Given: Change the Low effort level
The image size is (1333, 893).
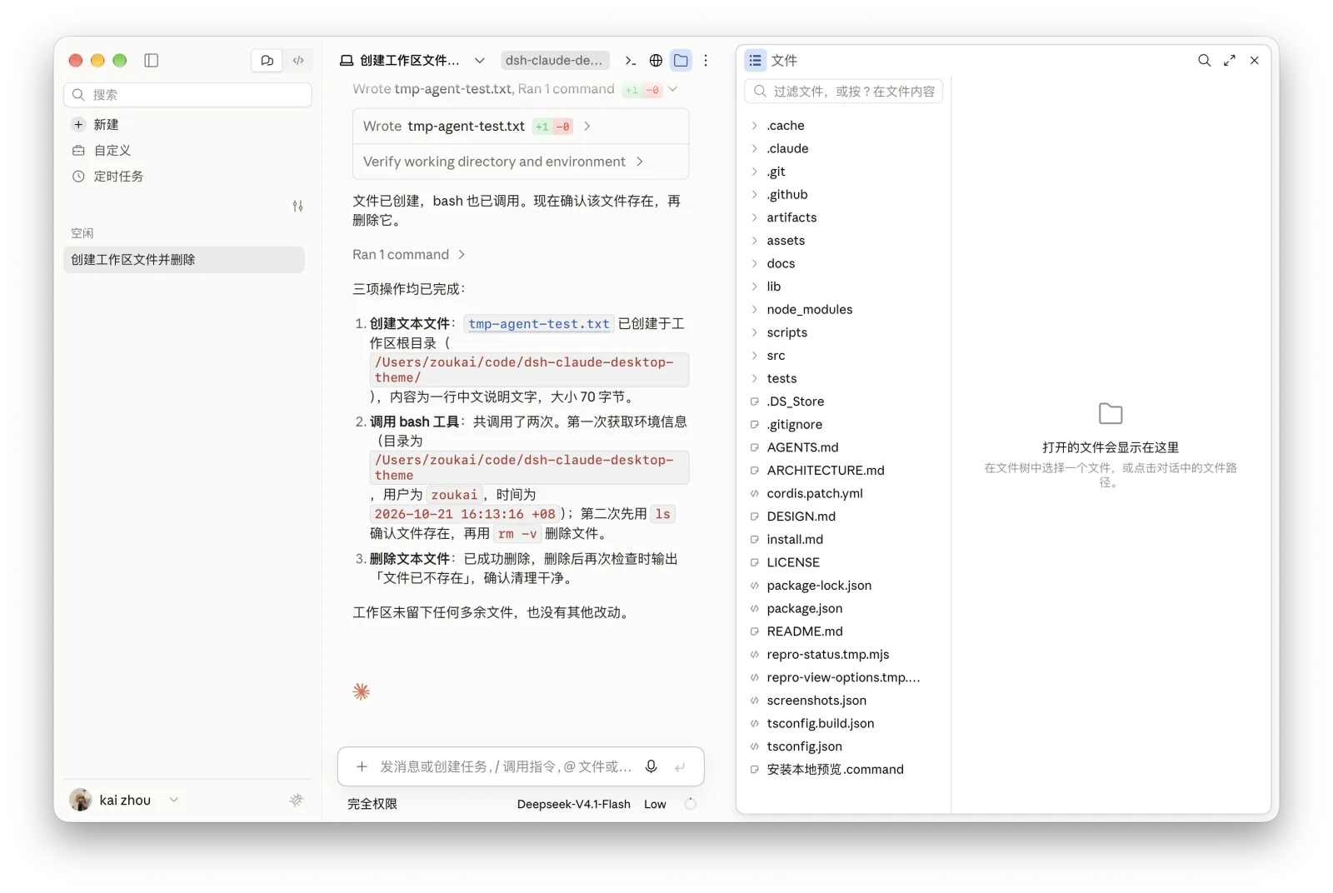Looking at the screenshot, I should pos(655,804).
